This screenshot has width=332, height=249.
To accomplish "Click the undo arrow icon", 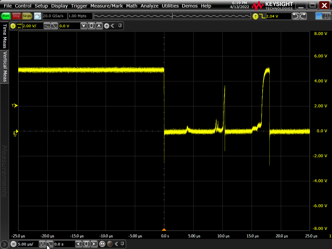I will (x=295, y=16).
